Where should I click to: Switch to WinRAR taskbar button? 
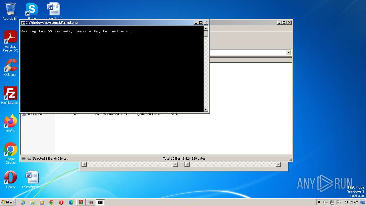[x=81, y=202]
